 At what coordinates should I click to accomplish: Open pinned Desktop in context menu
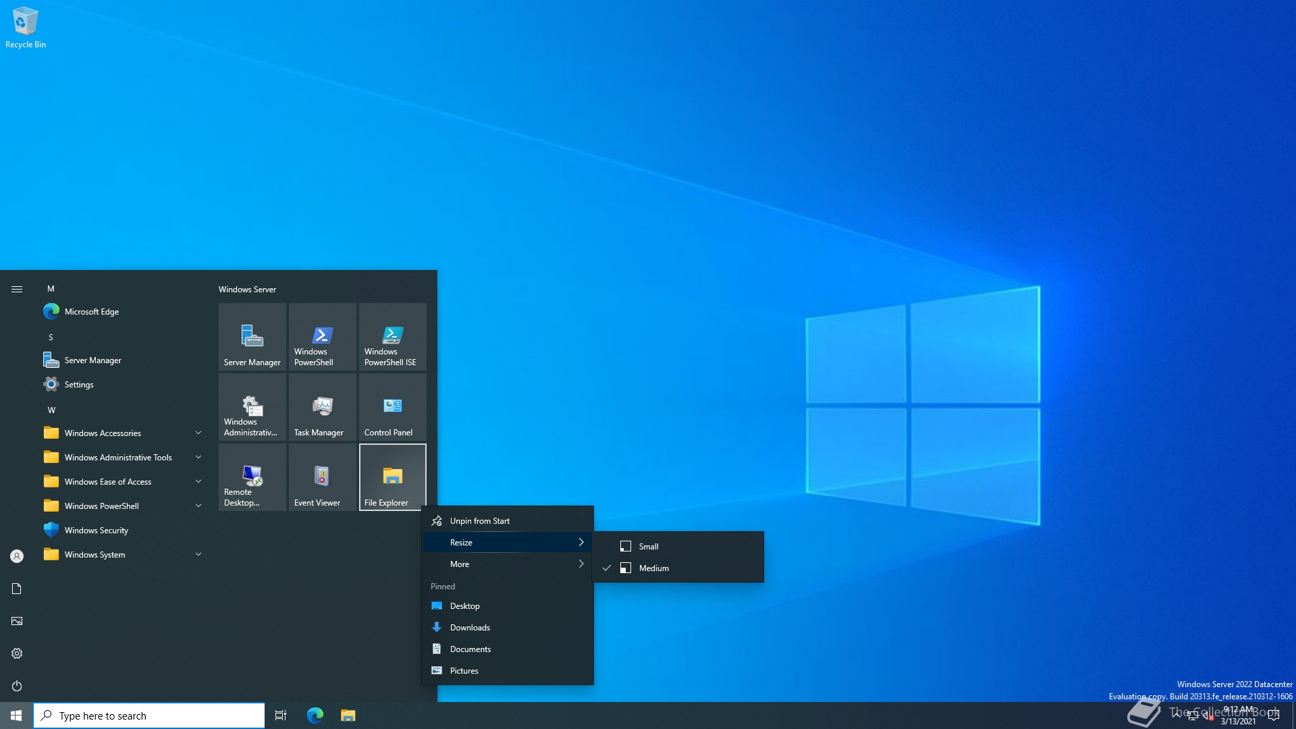(x=508, y=605)
